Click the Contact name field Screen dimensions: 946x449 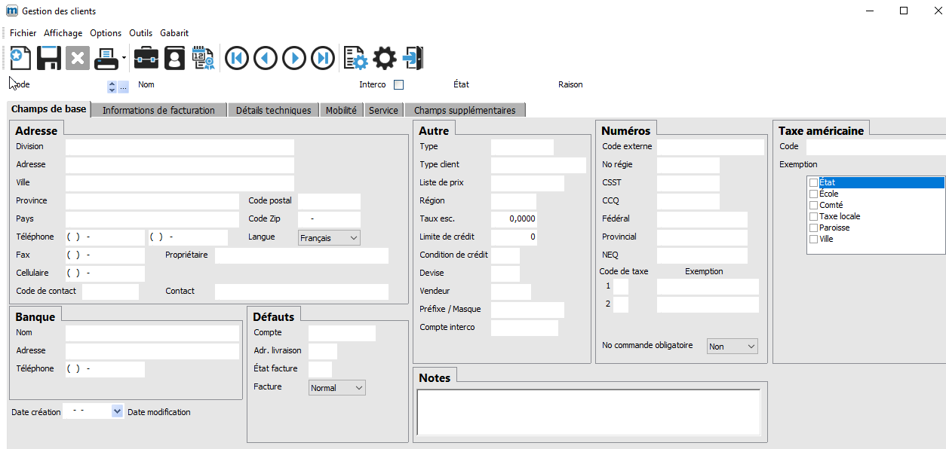302,292
